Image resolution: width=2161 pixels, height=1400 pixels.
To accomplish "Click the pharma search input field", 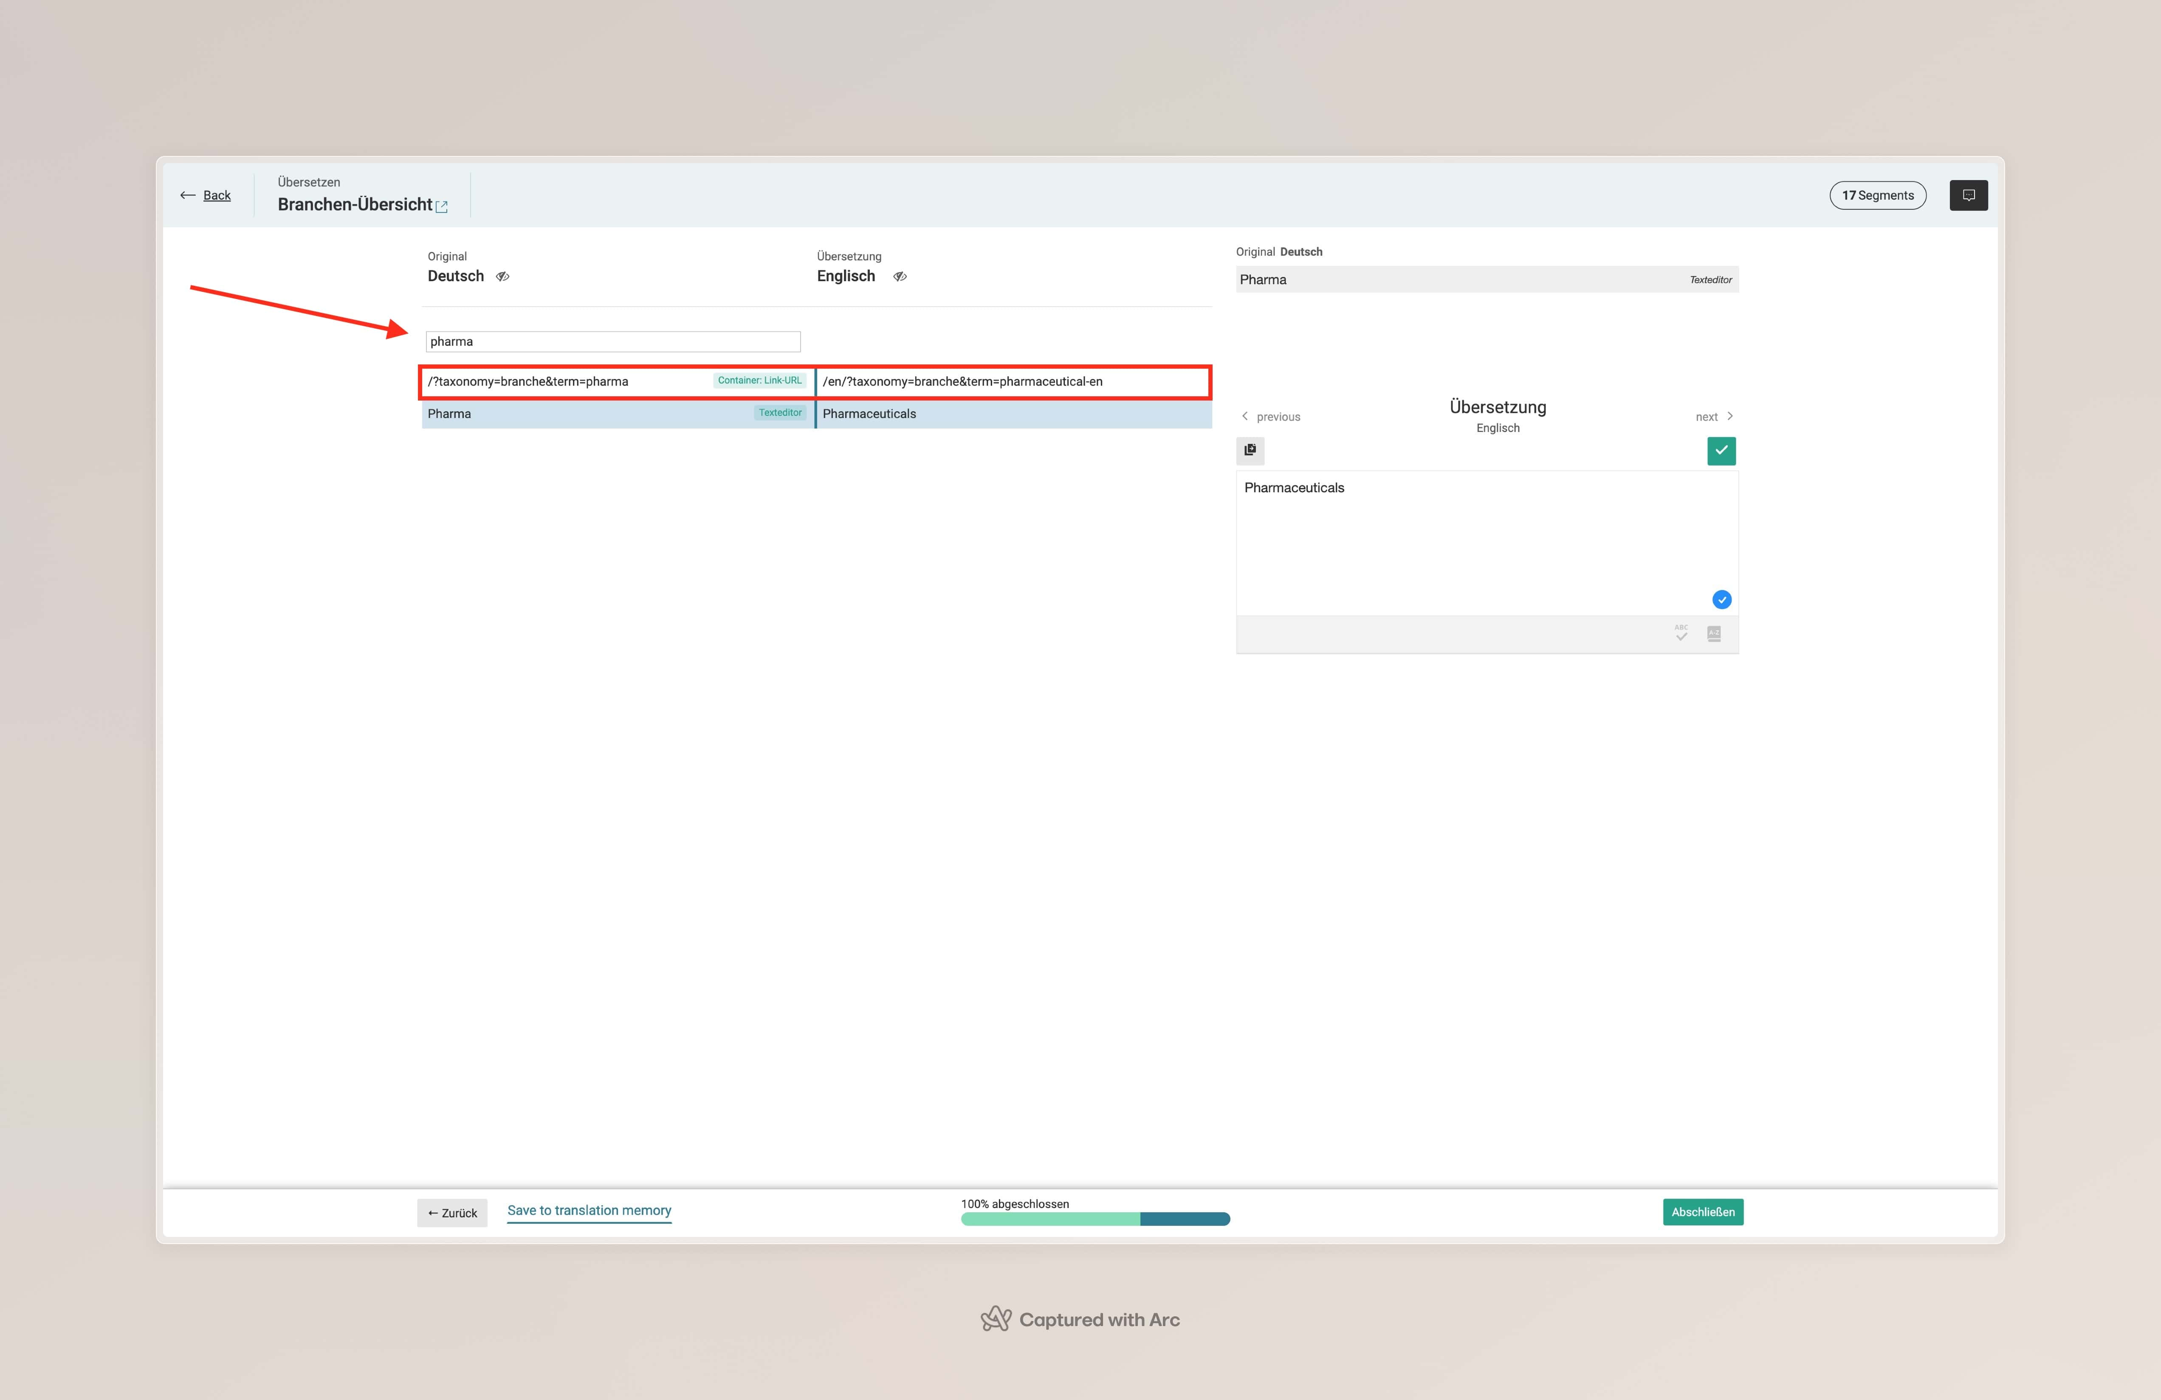I will (x=613, y=342).
